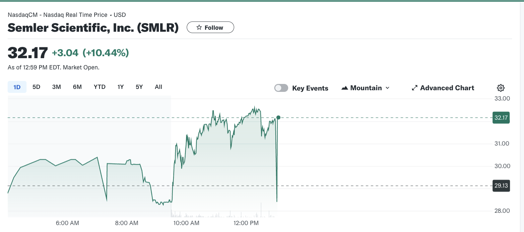Click the 'As of 12:59 PM EDT. Market Open.' text
This screenshot has width=524, height=232.
(x=53, y=67)
